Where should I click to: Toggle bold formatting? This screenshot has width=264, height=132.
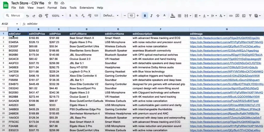(x=145, y=16)
